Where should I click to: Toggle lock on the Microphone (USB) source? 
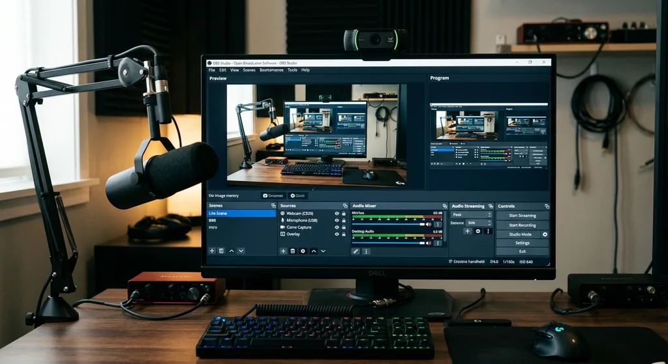click(344, 220)
